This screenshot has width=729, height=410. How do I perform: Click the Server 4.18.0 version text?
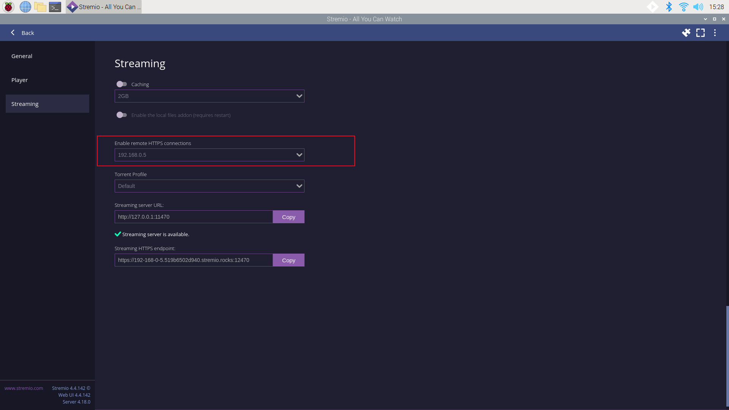point(76,402)
